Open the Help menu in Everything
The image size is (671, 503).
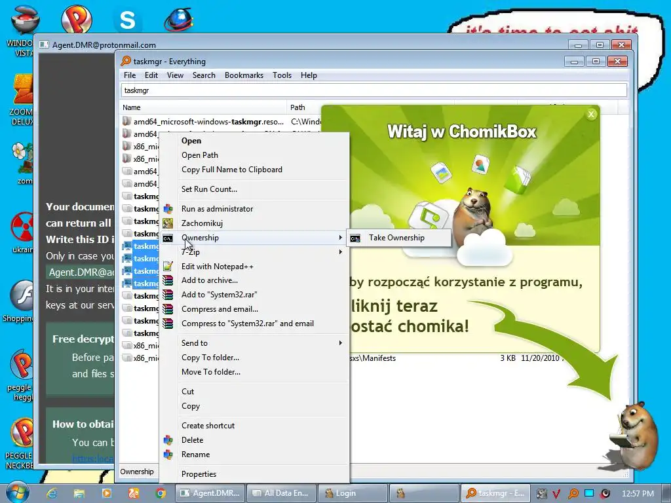coord(309,75)
